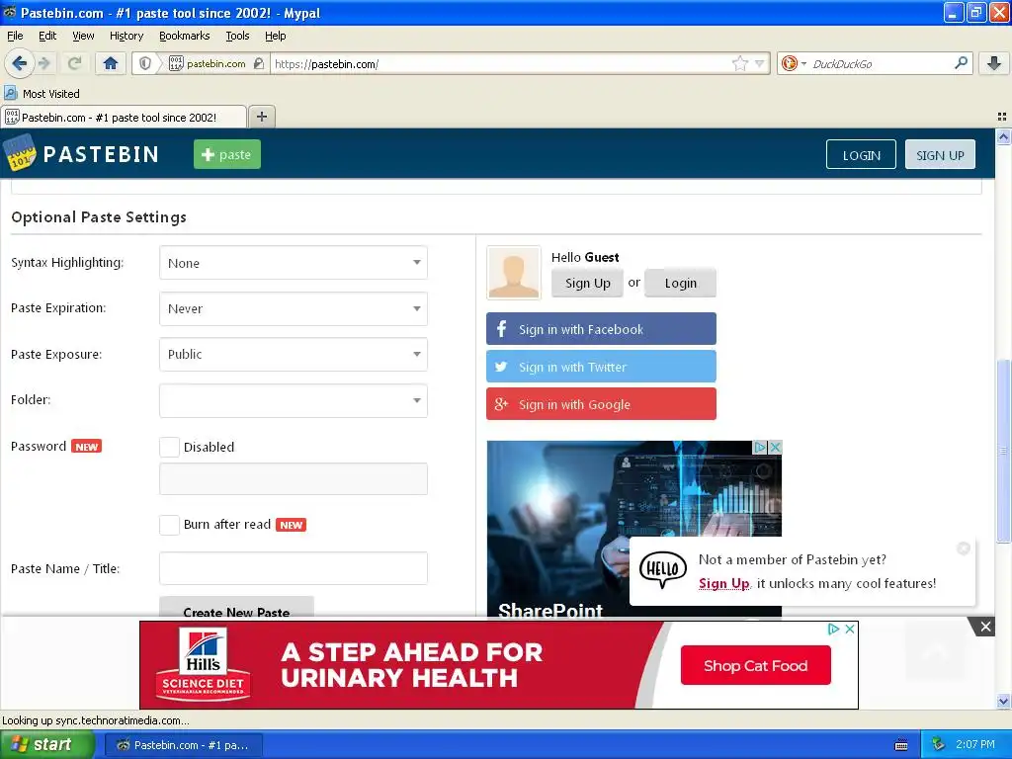Expand the Paste Expiration dropdown

(x=293, y=308)
